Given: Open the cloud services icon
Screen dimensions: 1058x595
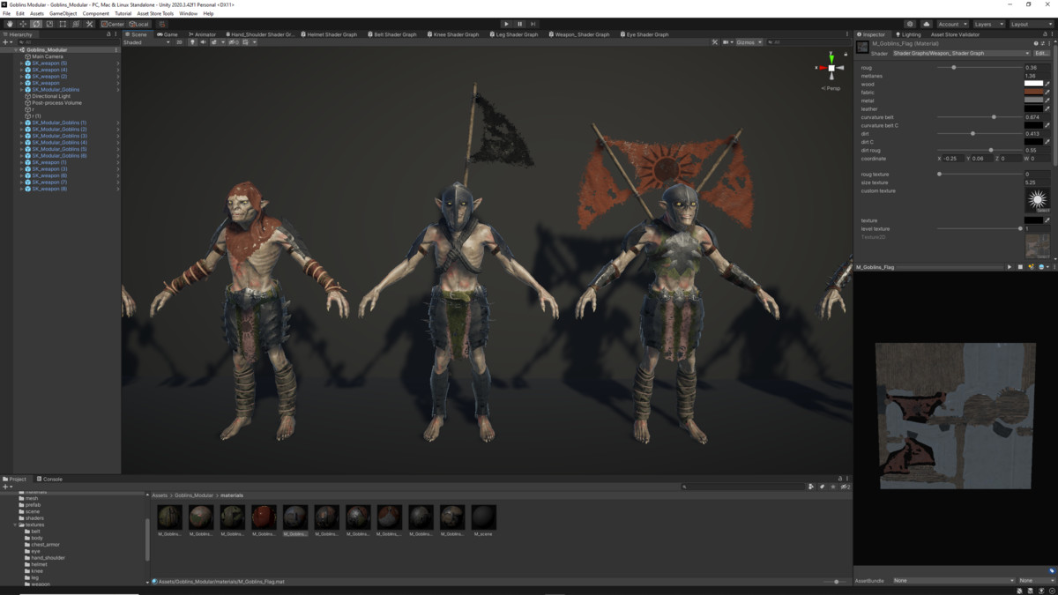Looking at the screenshot, I should click(x=927, y=24).
